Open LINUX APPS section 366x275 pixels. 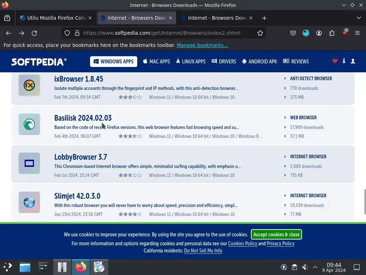pos(191,62)
